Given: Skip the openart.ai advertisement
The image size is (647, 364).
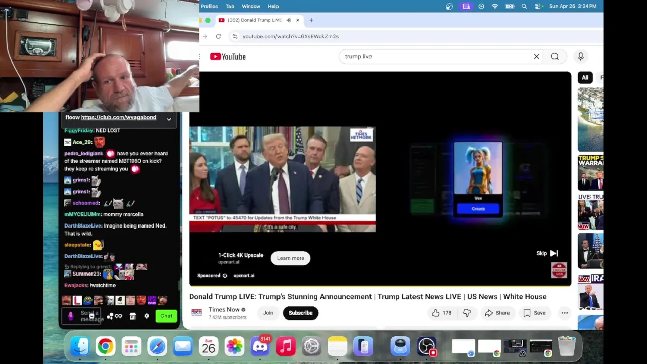Looking at the screenshot, I should tap(547, 253).
